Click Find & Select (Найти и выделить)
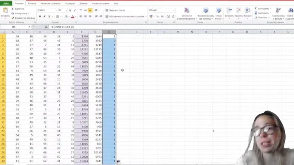The width and height of the screenshot is (294, 165). [290, 14]
